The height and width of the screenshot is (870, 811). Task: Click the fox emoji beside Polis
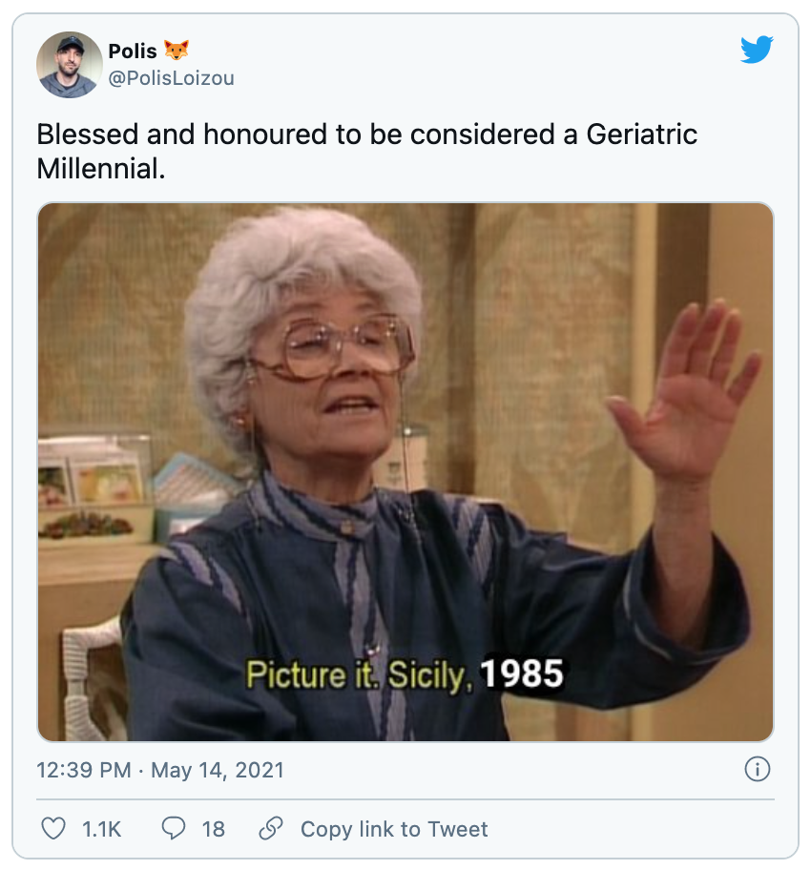point(177,50)
